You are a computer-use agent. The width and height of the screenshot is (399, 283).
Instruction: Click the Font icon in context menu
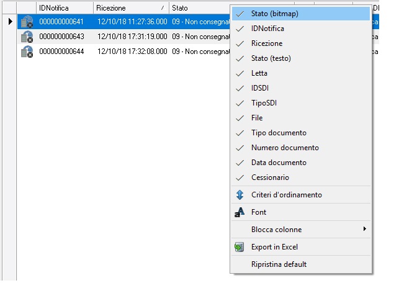[x=240, y=212]
